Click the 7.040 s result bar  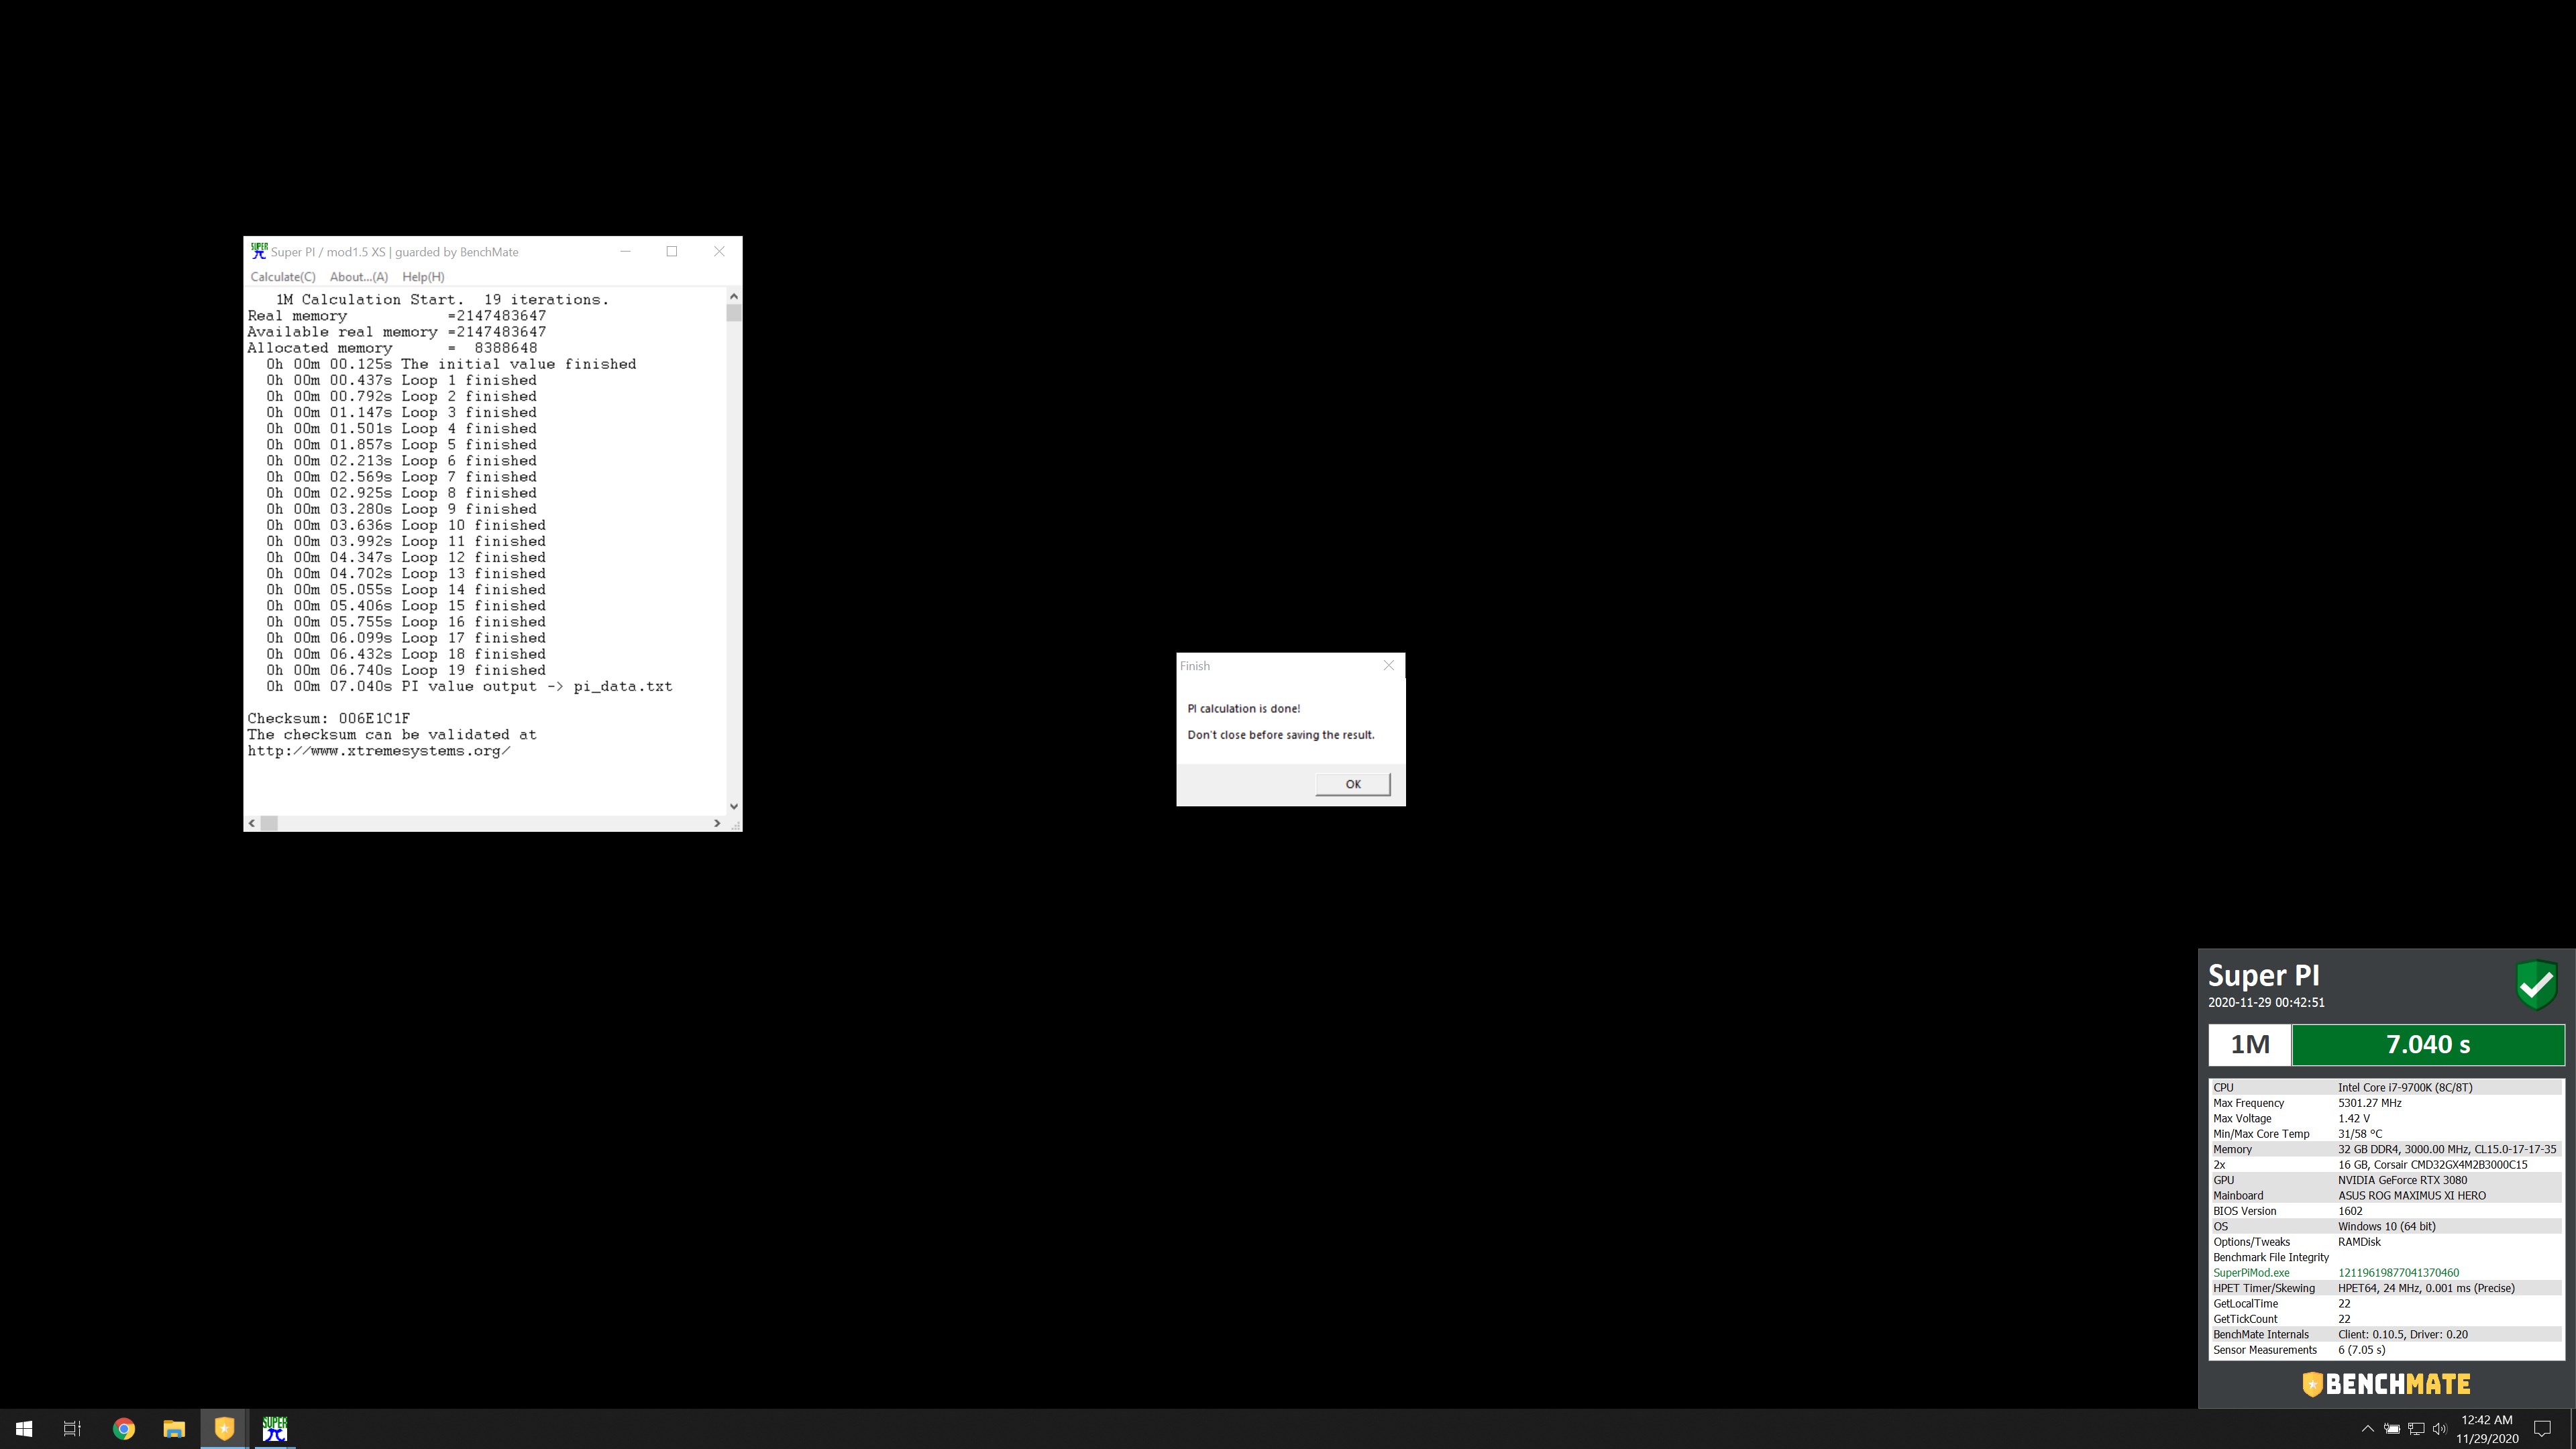click(2428, 1045)
